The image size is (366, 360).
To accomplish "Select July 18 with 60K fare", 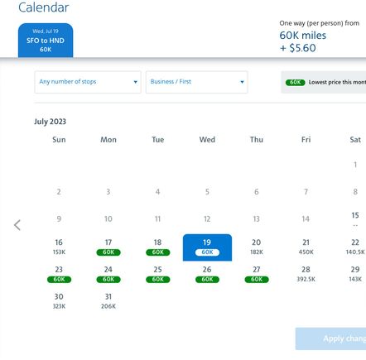I will [x=157, y=247].
